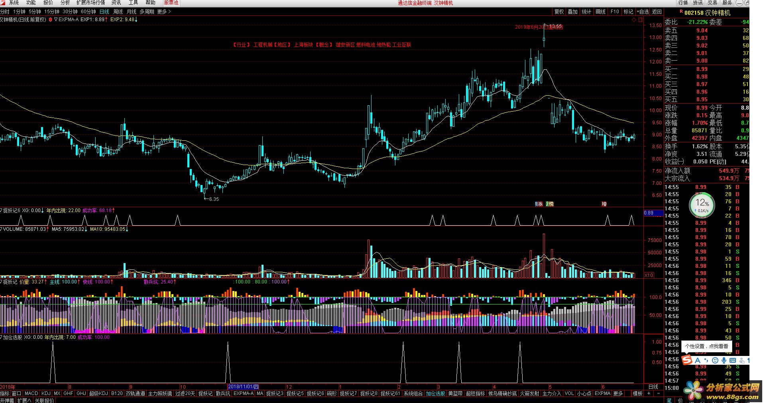Open the 功能 menu

click(31, 3)
